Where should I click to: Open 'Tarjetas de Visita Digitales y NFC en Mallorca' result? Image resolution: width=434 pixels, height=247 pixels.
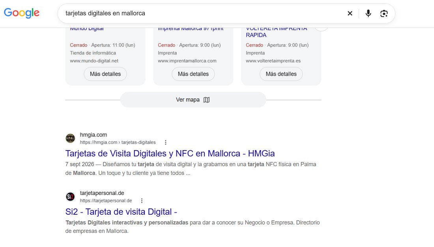[x=170, y=153]
